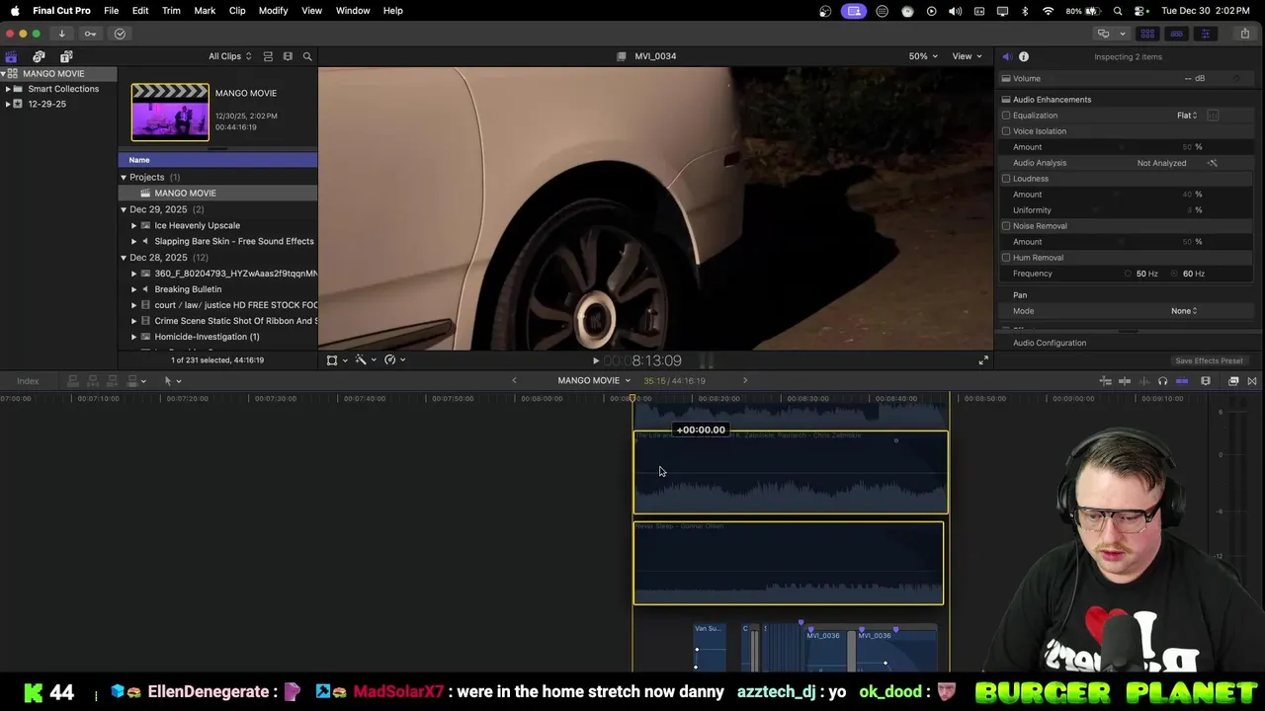This screenshot has width=1265, height=711.
Task: Open macOS Control Center icon
Action: [1139, 11]
